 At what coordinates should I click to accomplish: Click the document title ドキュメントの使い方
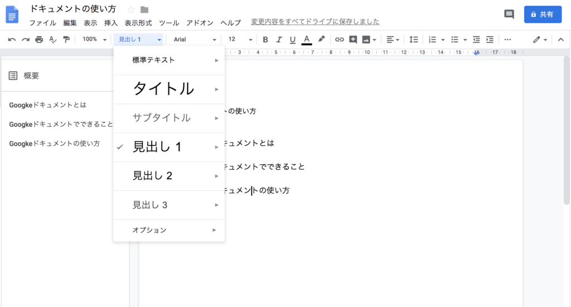73,9
